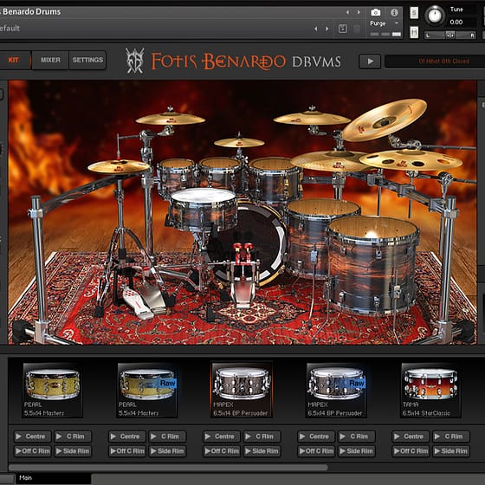Play C Rim of Tama StarClassic snare
Viewport: 485px width, 485px height.
tap(451, 436)
